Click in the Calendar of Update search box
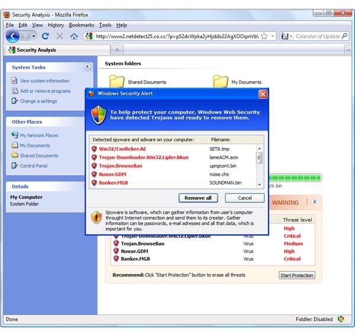Screen dimensions: 355x332 click(317, 36)
